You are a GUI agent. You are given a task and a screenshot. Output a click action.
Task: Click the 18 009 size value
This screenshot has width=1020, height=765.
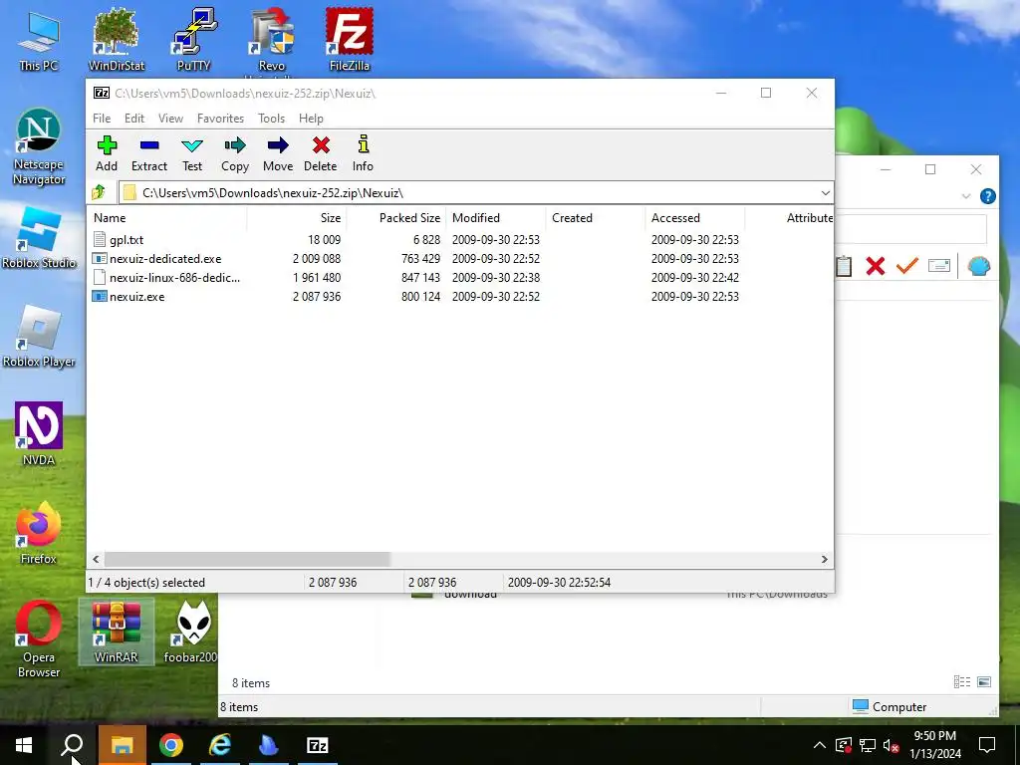tap(324, 239)
